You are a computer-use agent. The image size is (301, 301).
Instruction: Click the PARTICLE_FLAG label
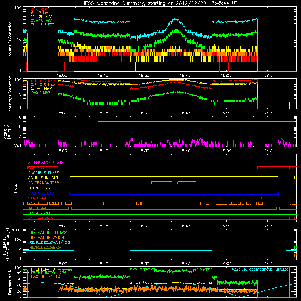point(42,203)
